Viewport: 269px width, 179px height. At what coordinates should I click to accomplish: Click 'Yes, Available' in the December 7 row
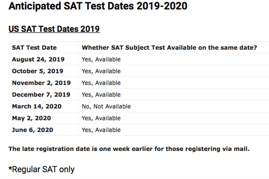(x=101, y=95)
